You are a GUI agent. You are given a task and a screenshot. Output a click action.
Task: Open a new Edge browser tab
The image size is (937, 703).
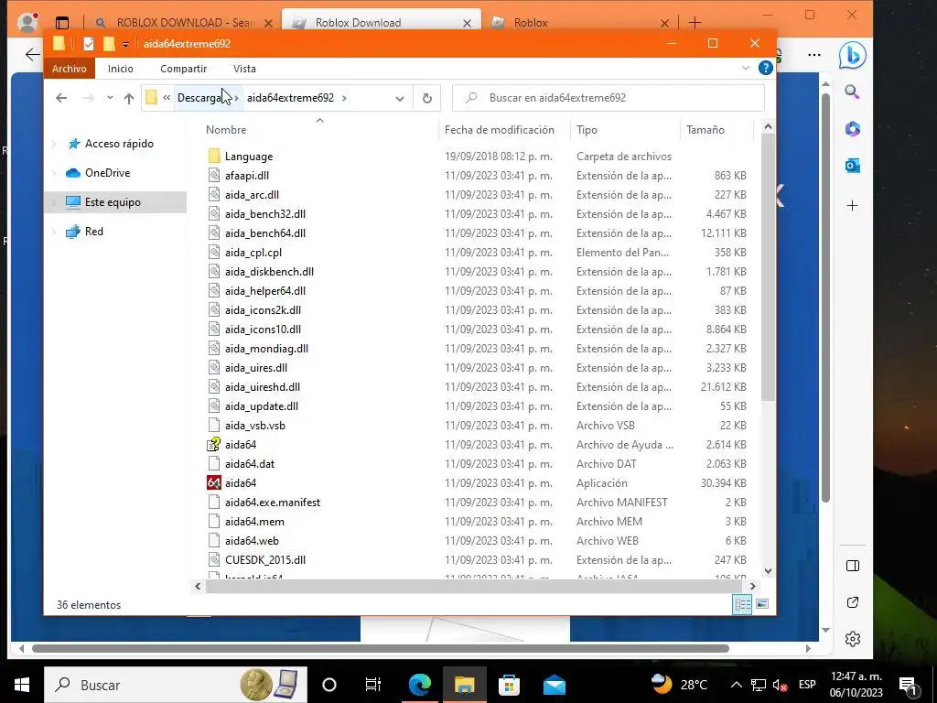pos(695,23)
